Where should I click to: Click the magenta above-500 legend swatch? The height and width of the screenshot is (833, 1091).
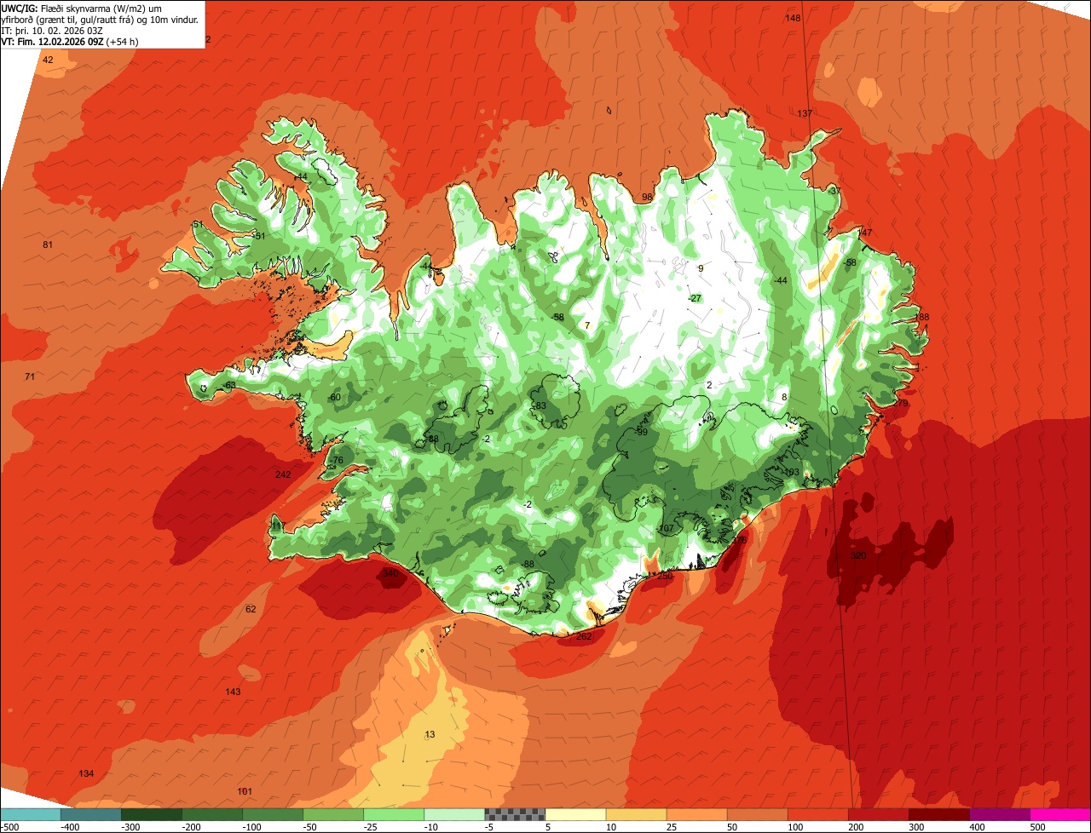pyautogui.click(x=1060, y=814)
